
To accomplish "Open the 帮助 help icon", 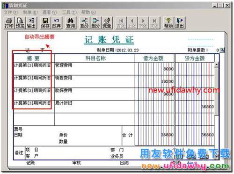I will pos(168,23).
